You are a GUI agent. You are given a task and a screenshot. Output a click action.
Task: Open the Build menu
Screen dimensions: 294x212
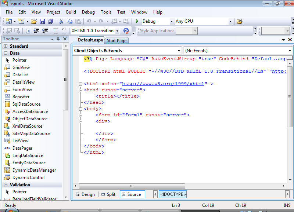(71, 12)
